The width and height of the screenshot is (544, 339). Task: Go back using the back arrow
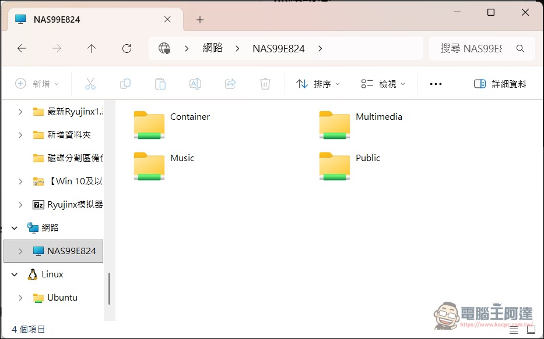(x=22, y=48)
